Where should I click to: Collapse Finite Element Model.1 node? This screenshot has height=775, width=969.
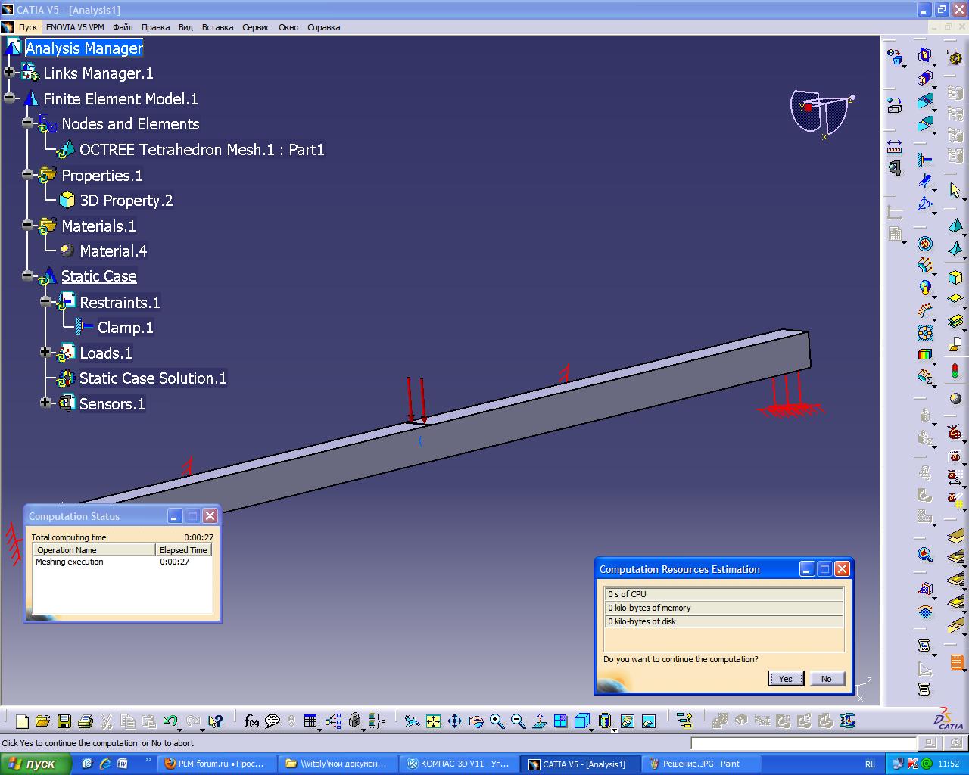click(9, 98)
